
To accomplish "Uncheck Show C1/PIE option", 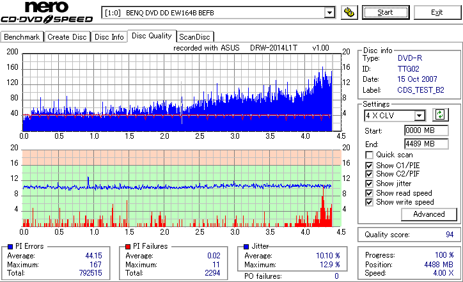I will pos(369,166).
